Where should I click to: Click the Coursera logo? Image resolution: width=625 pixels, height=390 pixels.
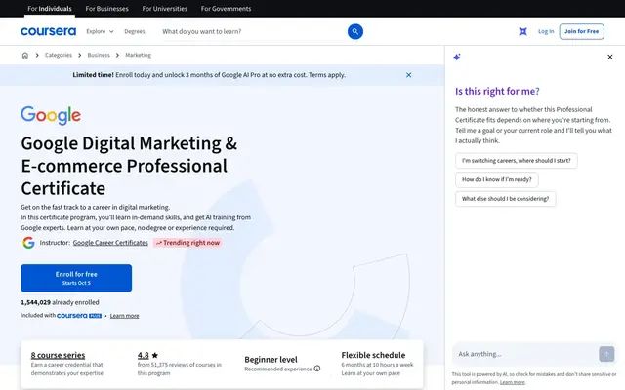(48, 31)
